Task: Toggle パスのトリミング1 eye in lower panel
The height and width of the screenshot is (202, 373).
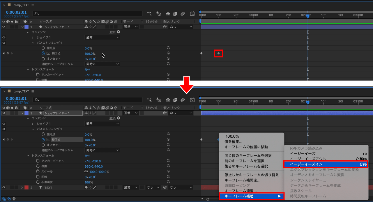Action: [4, 129]
